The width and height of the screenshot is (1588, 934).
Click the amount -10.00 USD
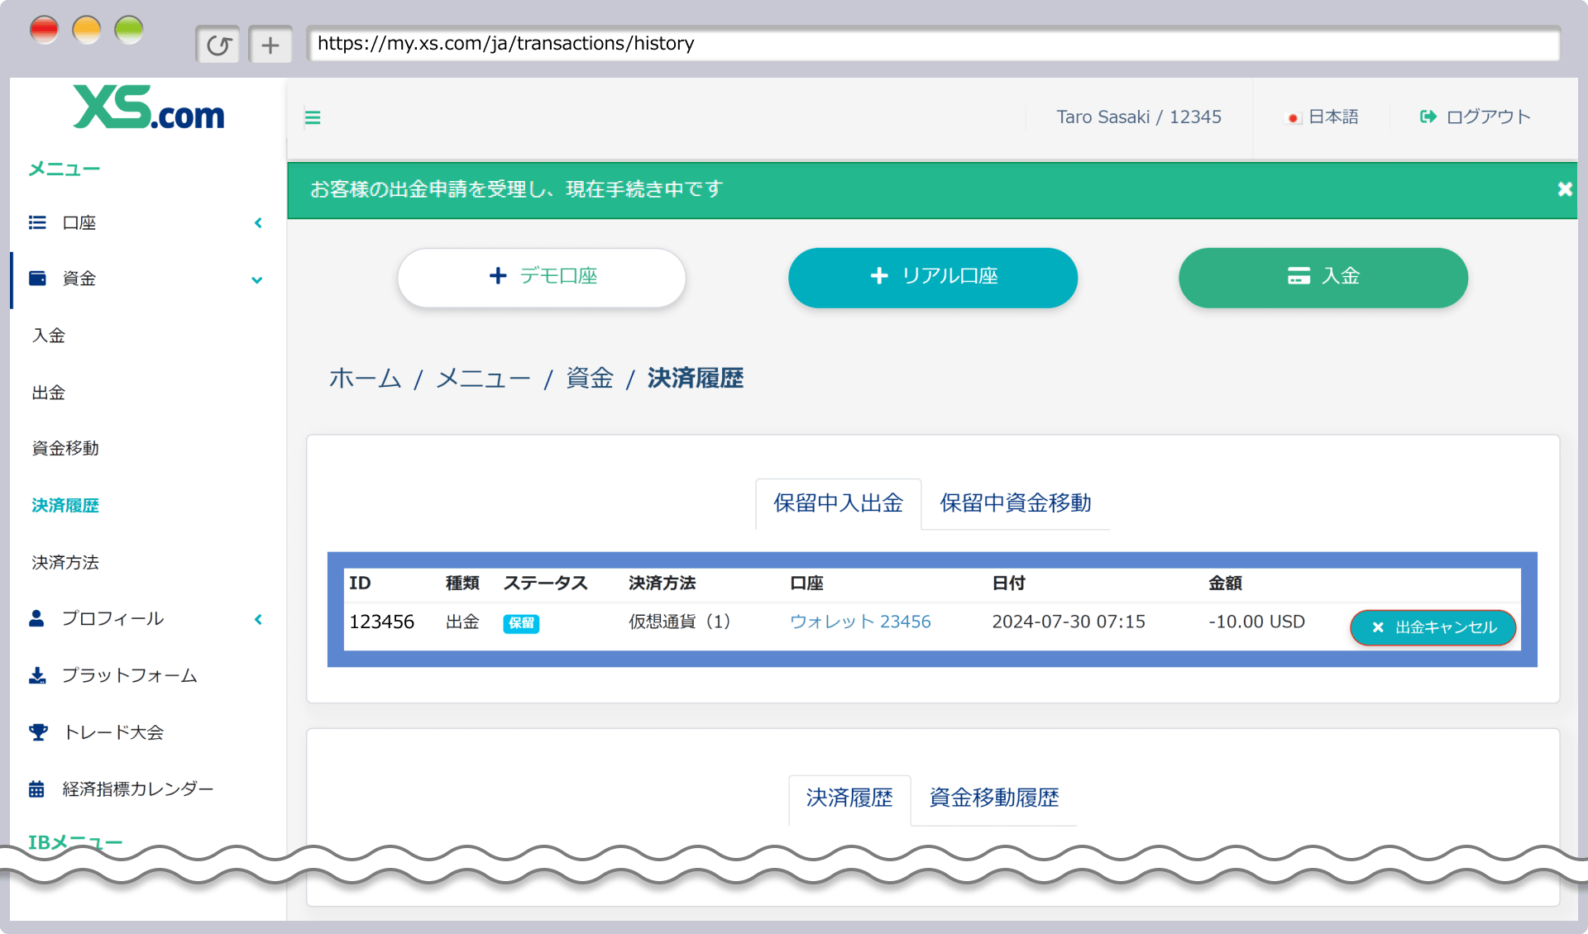coord(1256,622)
